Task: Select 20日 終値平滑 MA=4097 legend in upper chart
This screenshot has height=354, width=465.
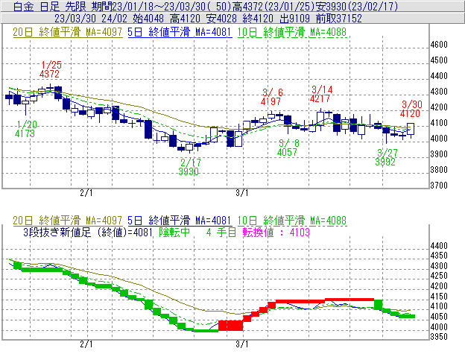Action: 68,32
